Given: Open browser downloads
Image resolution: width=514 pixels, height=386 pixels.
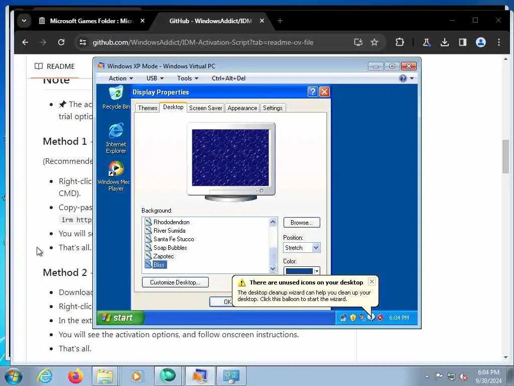Looking at the screenshot, I should 445,42.
